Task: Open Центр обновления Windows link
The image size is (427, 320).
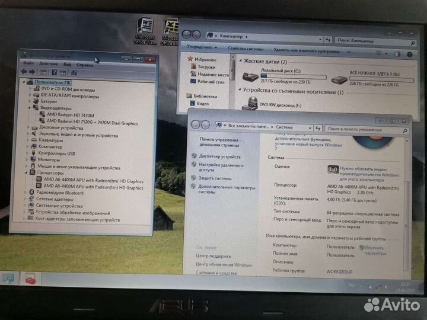Action: [224, 264]
